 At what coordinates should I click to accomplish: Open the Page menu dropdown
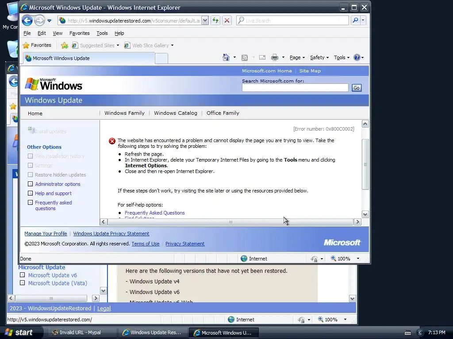[297, 57]
